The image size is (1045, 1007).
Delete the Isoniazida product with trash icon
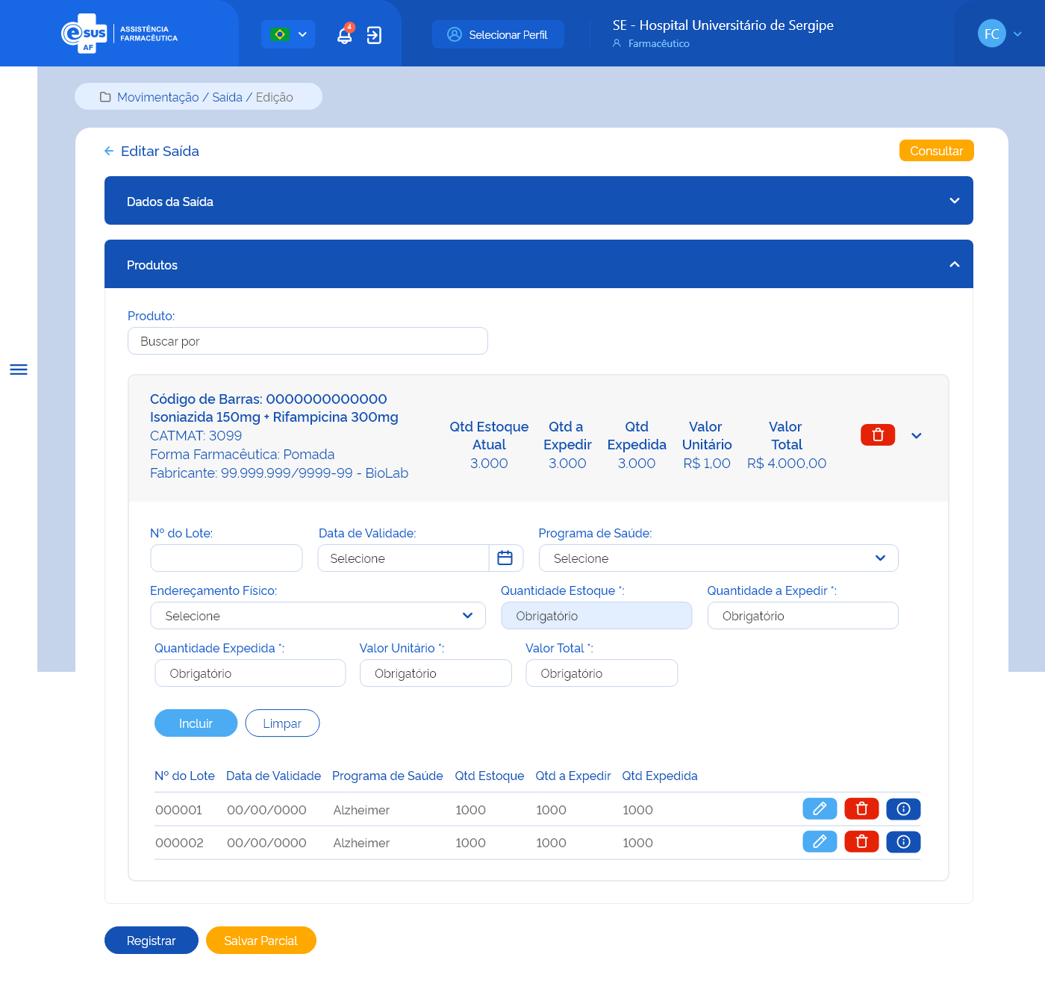coord(878,434)
